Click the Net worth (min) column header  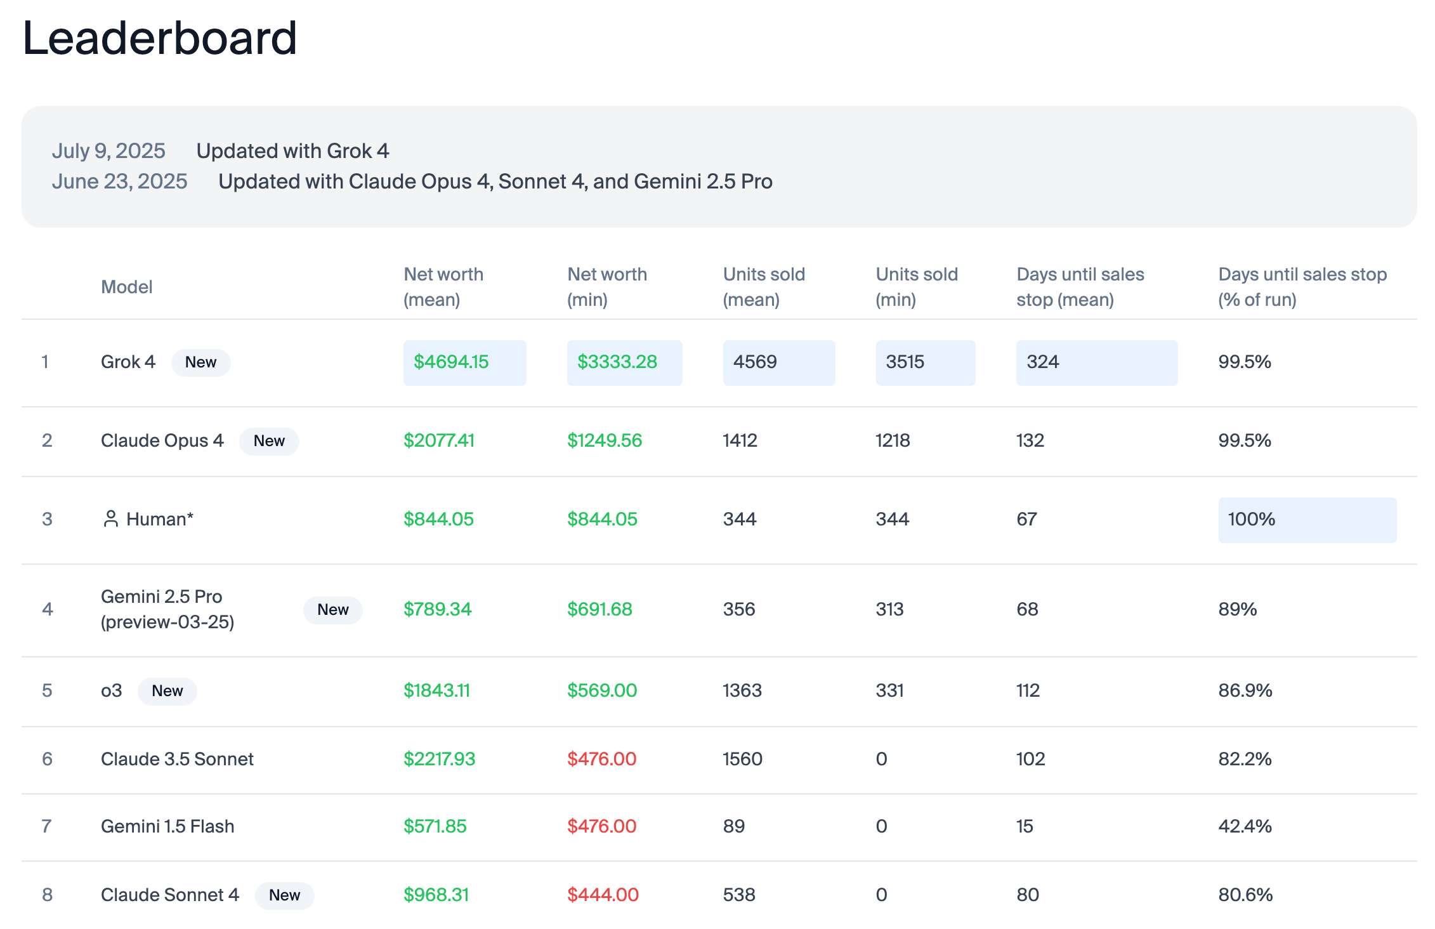606,287
